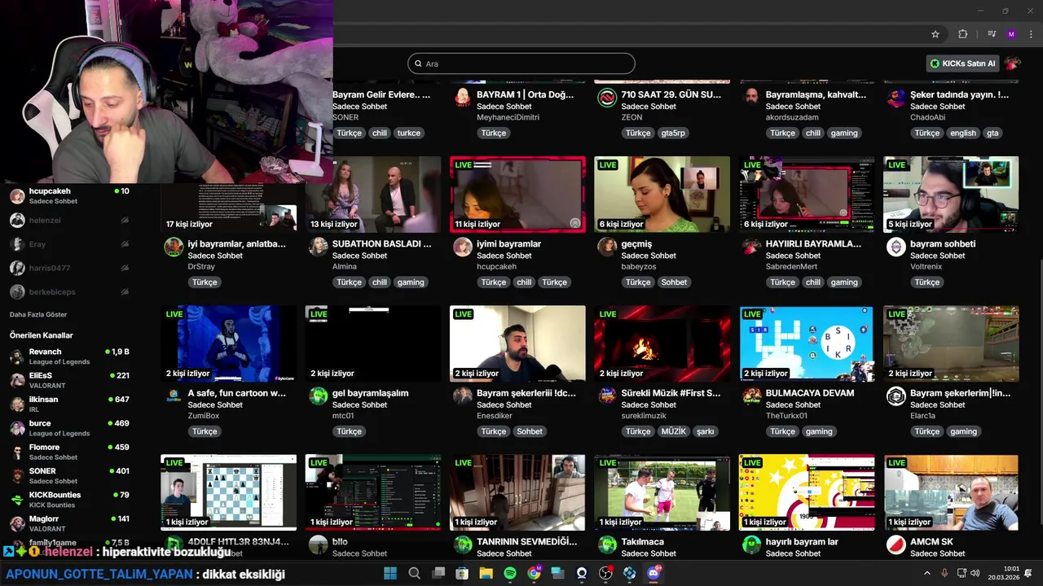Click the şarkı tag under sureklimuzik
Screen dimensions: 1043x586
tap(705, 431)
